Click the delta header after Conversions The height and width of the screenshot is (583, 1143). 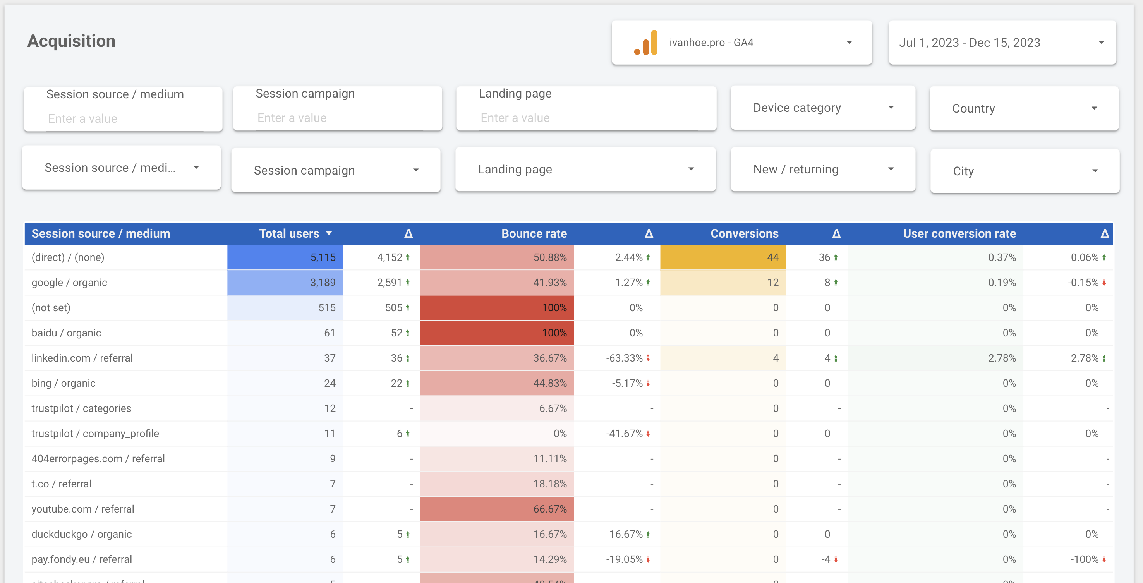836,234
